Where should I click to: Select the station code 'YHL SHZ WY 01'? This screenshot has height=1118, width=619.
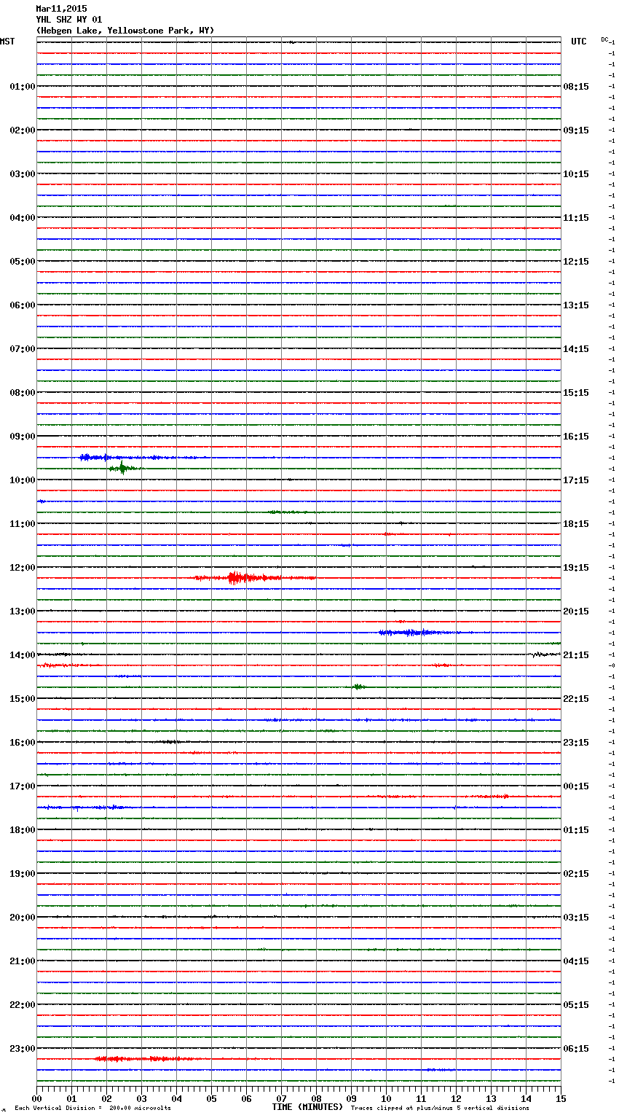[x=69, y=20]
